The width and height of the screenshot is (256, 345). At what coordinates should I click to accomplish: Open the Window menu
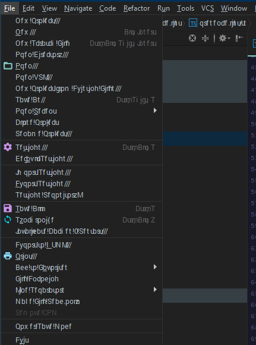pyautogui.click(x=234, y=8)
